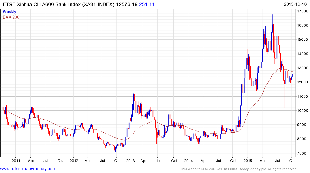Image resolution: width=310 pixels, height=173 pixels.
Task: Click the 17000 y-axis label
Action: coord(303,11)
